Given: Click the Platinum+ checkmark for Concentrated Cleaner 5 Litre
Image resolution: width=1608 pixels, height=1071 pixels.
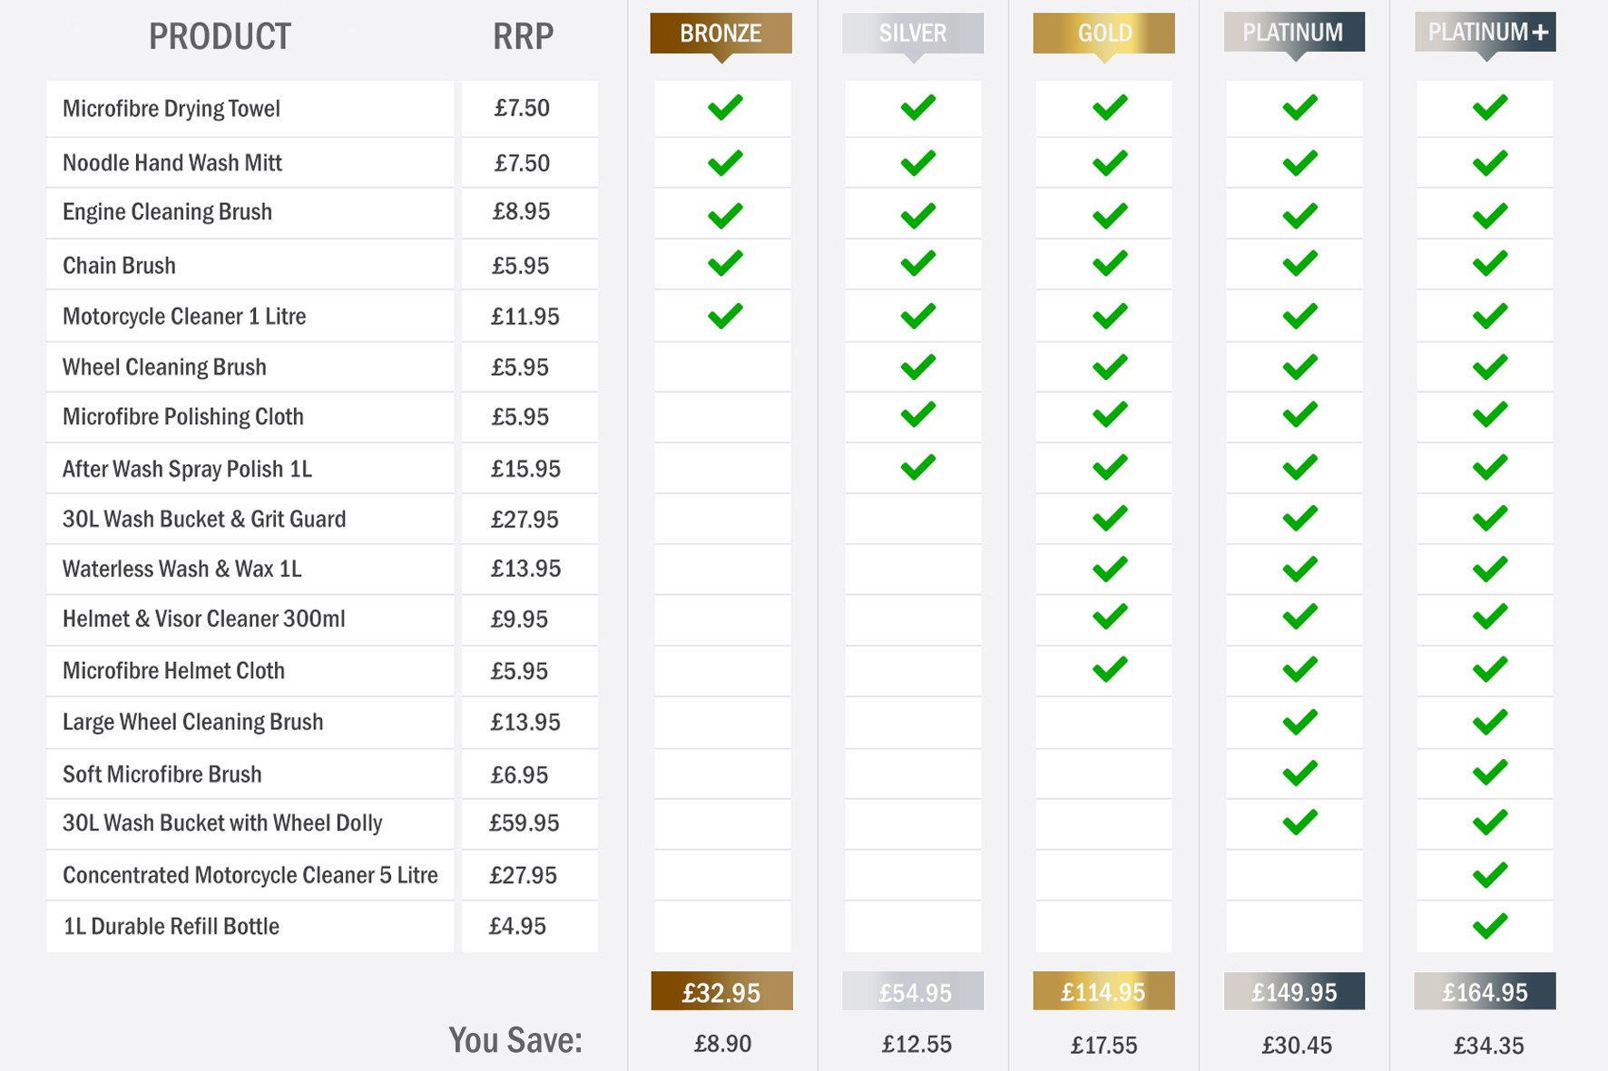Looking at the screenshot, I should (1489, 875).
